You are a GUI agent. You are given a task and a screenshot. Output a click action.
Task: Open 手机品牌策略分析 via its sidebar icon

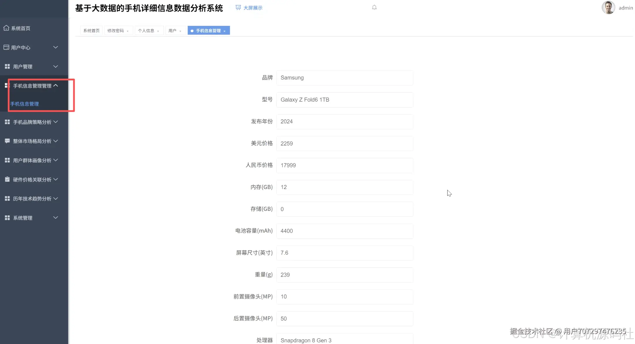tap(7, 122)
